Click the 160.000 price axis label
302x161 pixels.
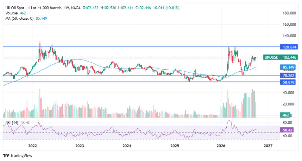point(289,24)
